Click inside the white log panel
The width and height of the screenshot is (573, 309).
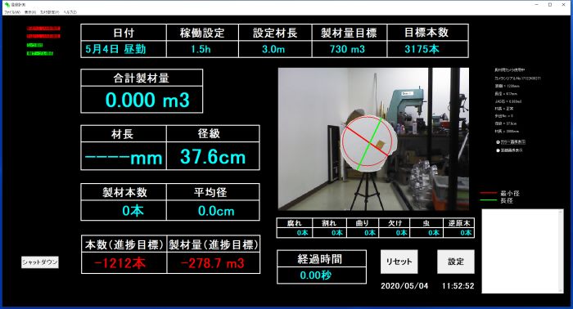[x=522, y=251]
